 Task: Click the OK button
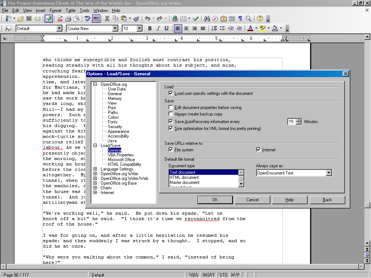215,200
